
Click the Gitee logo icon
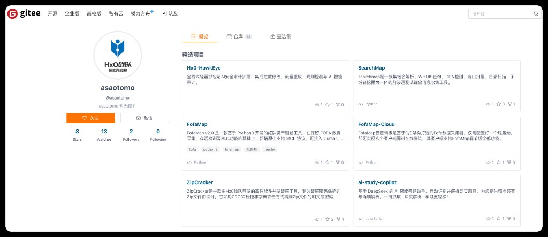[x=13, y=13]
